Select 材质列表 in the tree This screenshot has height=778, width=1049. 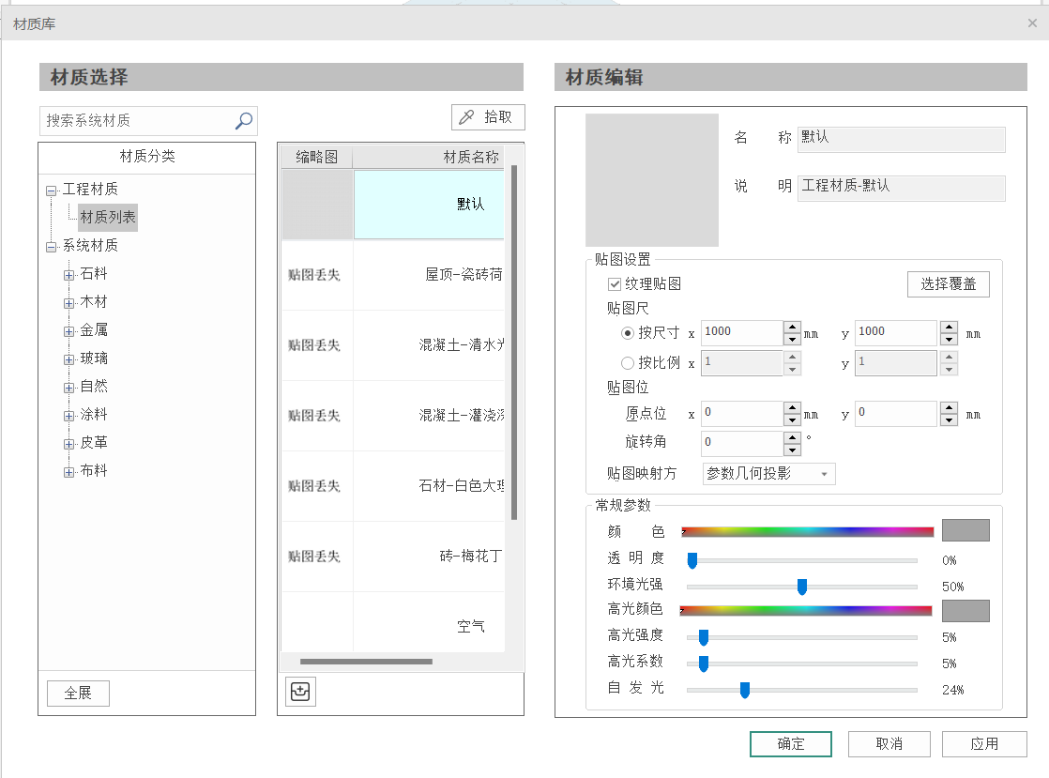pos(108,218)
